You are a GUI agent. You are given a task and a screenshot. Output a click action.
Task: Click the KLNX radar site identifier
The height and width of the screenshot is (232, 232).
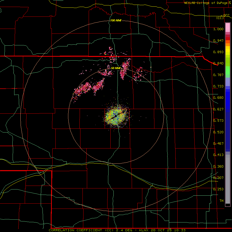144,230
